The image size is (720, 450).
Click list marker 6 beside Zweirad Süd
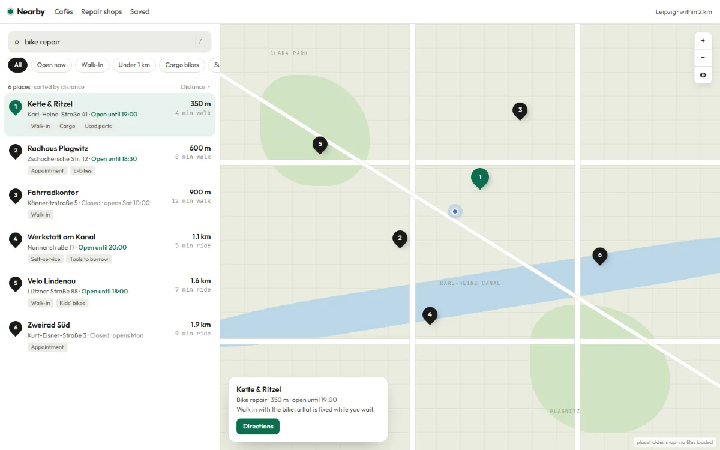[16, 328]
